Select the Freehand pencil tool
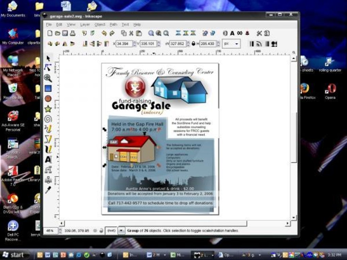Image resolution: width=347 pixels, height=260 pixels. pyautogui.click(x=48, y=129)
